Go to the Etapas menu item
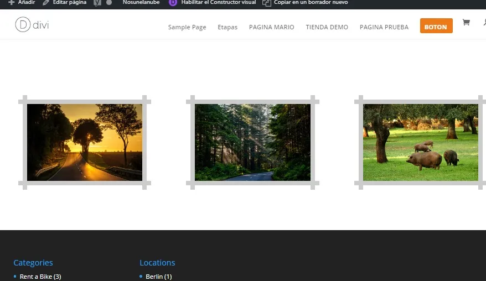 228,27
